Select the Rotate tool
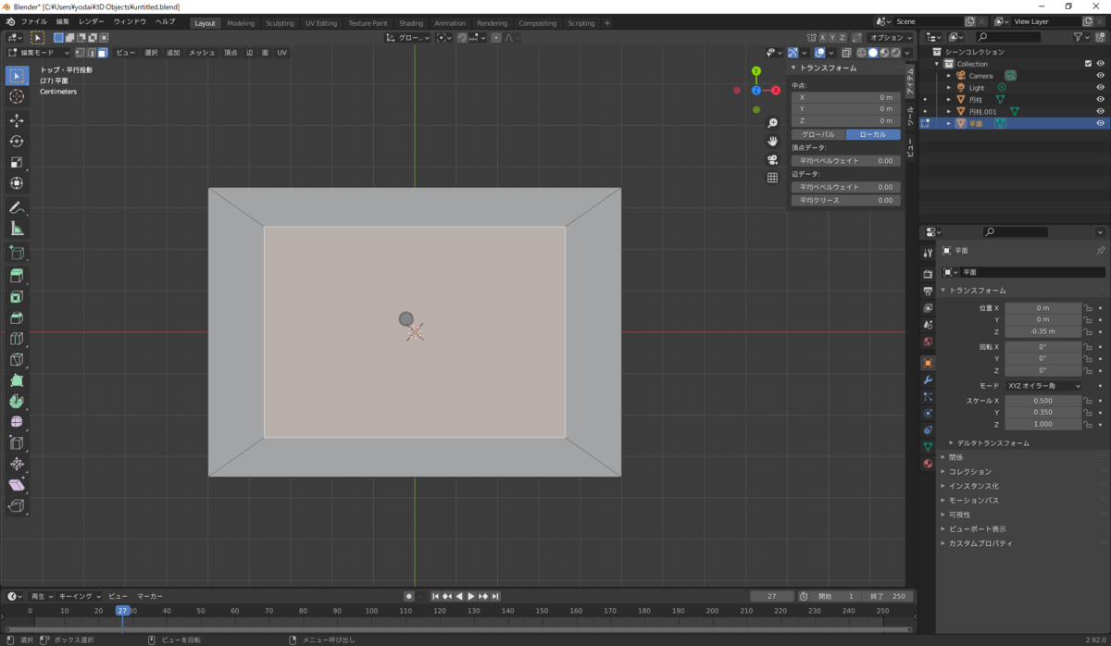Screen dimensions: 1111x646 click(17, 142)
